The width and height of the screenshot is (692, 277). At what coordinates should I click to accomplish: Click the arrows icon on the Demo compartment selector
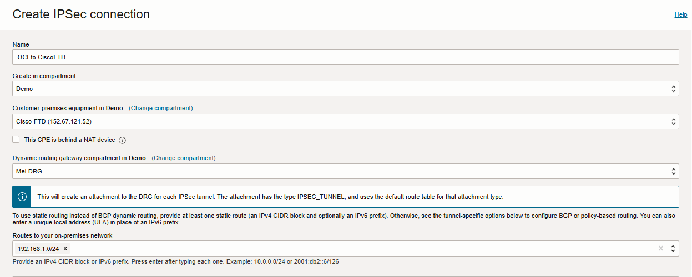tap(673, 89)
